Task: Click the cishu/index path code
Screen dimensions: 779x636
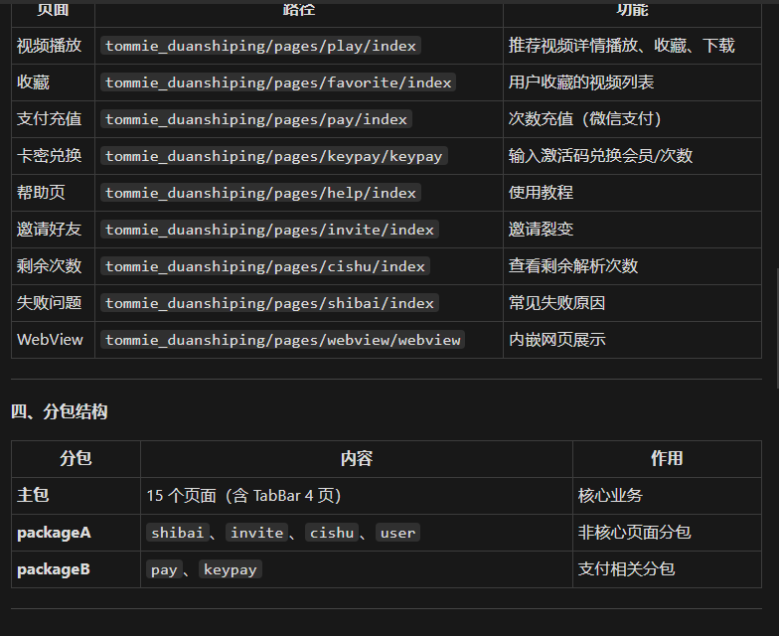Action: (x=264, y=266)
